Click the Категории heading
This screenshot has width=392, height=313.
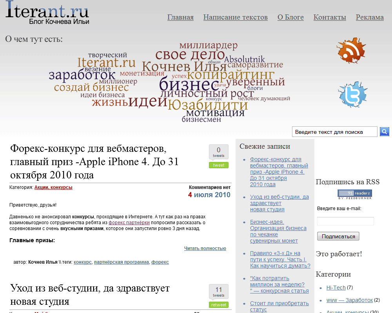333,274
